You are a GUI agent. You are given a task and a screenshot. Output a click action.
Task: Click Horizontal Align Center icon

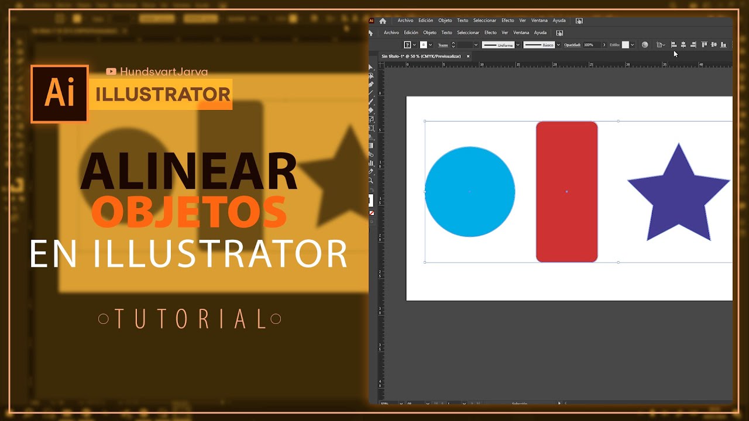(683, 44)
